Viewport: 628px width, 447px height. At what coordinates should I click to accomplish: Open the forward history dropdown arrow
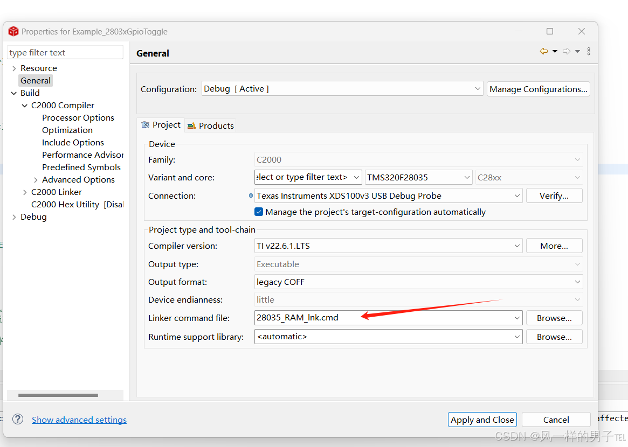pos(577,51)
